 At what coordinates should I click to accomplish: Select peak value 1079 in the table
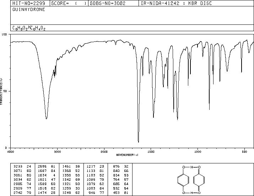(x=91, y=184)
